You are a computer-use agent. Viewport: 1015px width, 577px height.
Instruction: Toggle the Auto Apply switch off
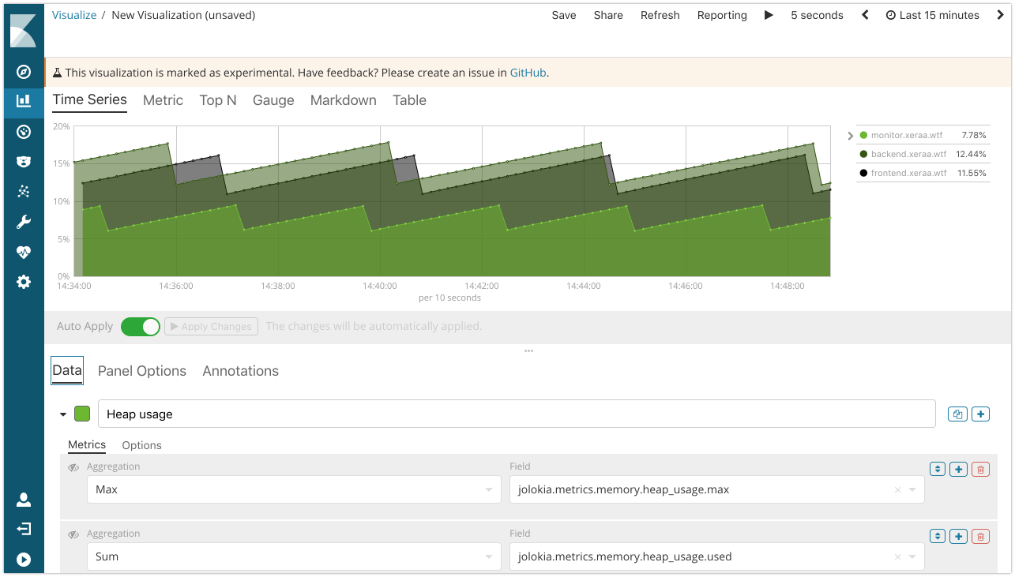tap(141, 327)
